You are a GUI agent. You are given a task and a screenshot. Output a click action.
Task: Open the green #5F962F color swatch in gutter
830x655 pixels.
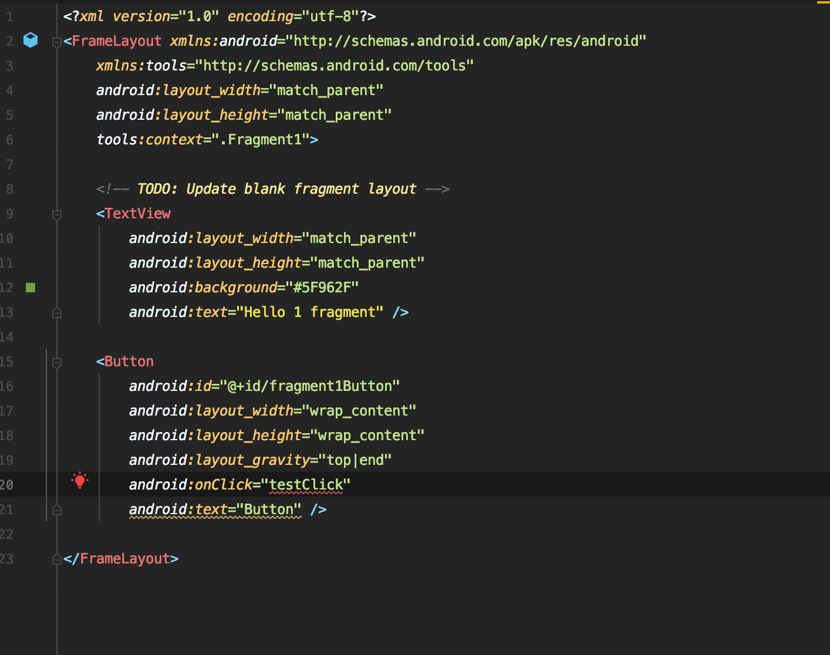(x=31, y=288)
